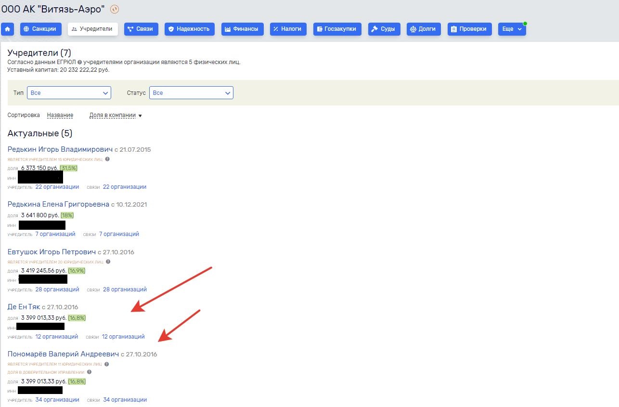The height and width of the screenshot is (407, 619).
Task: Open Редькин's связи 22 организации link
Action: point(125,187)
